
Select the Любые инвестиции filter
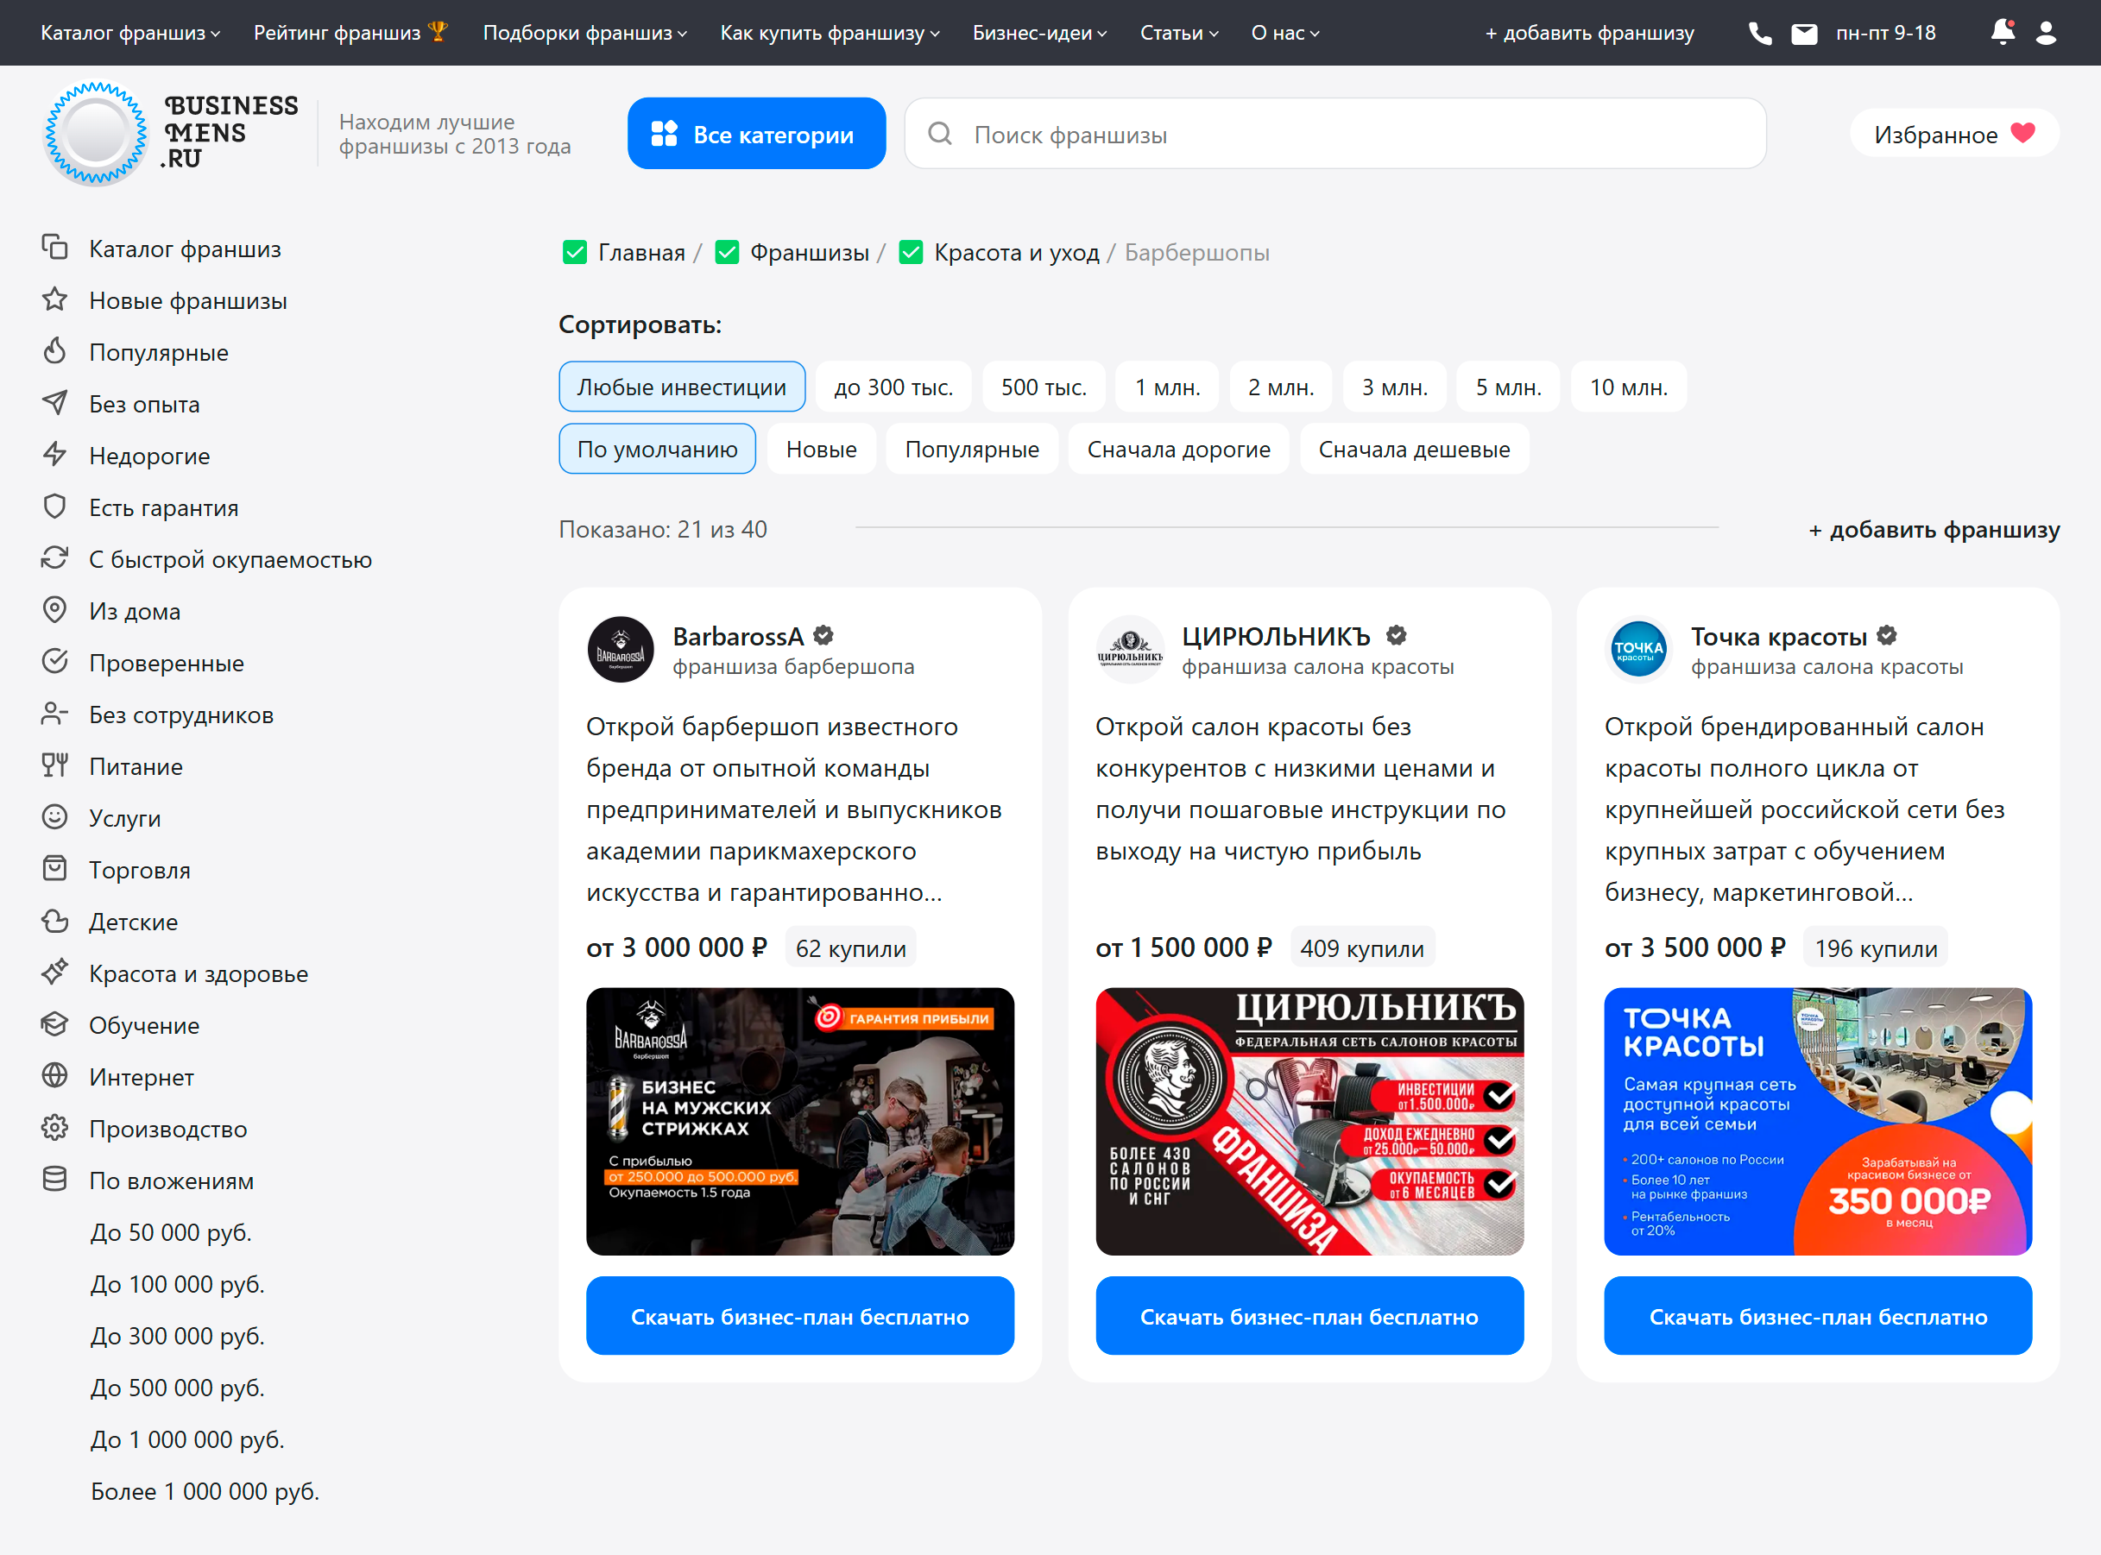coord(682,387)
